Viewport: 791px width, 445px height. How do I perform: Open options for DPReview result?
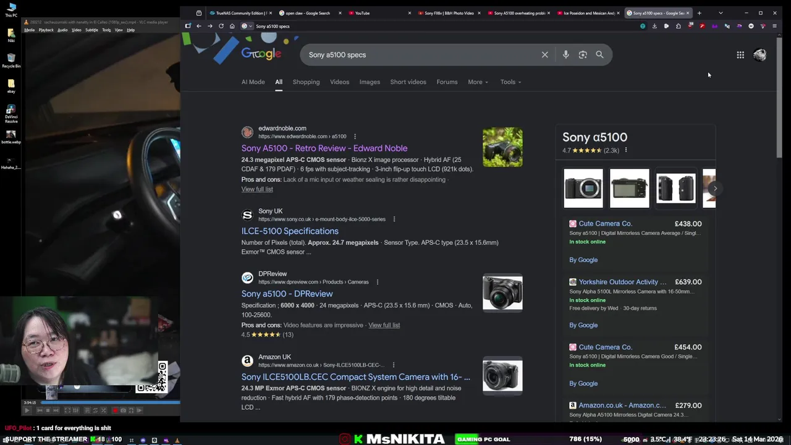378,282
